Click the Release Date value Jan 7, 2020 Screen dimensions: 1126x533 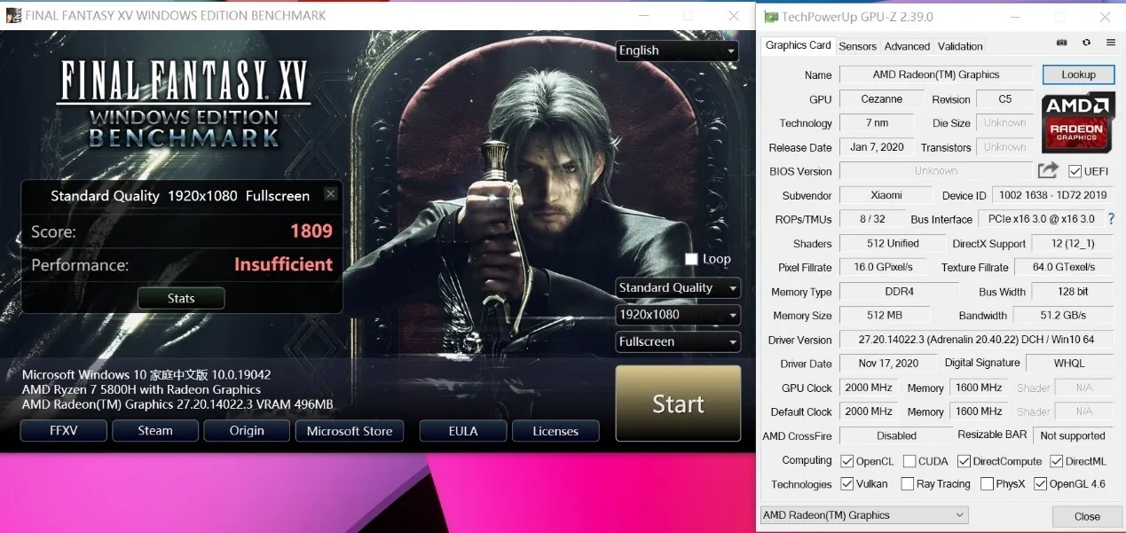[877, 147]
